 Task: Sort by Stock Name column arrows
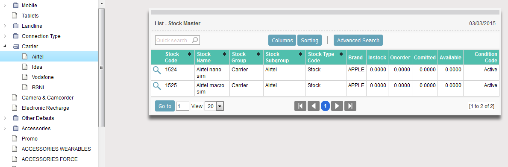click(224, 54)
